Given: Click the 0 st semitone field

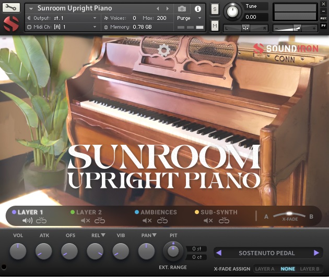Looking at the screenshot, I should [196, 248].
